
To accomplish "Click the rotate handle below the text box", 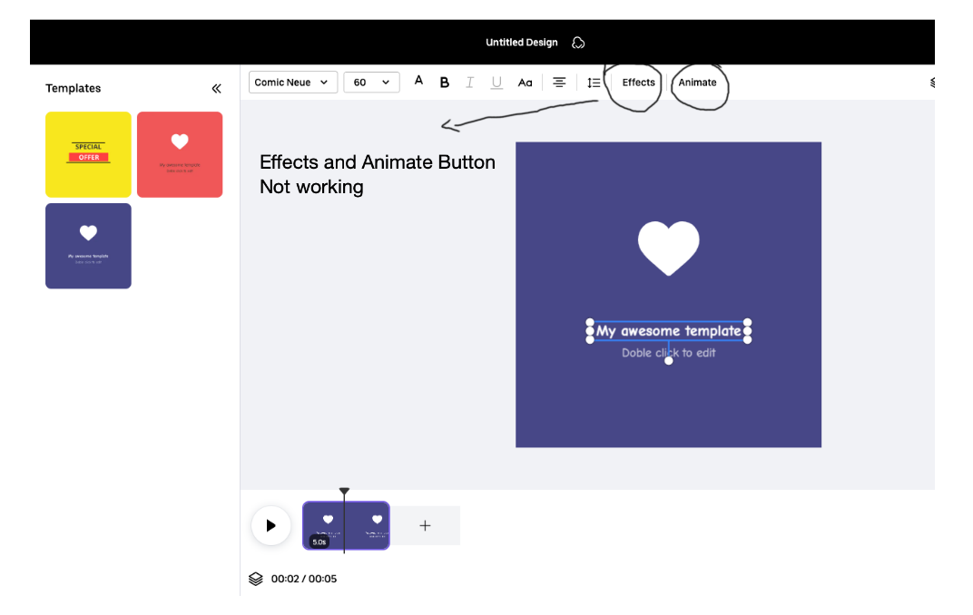I will (x=668, y=361).
